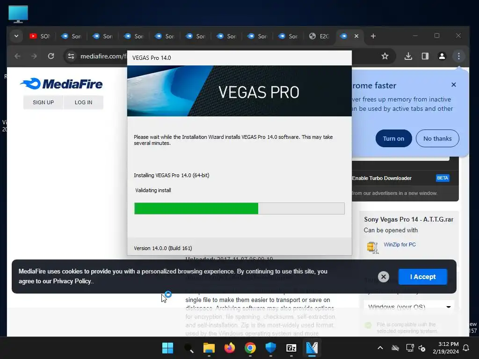Open Windows Security shield in taskbar
Screen dimensions: 479x359
(x=271, y=348)
